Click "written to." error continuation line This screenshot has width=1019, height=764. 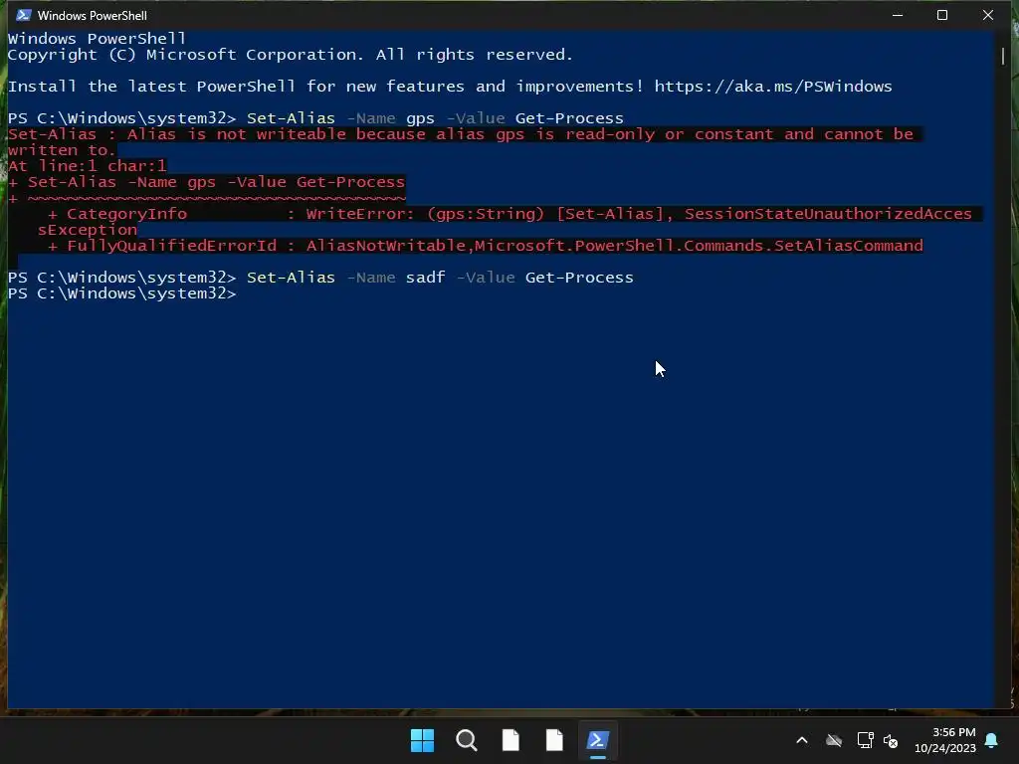click(62, 150)
